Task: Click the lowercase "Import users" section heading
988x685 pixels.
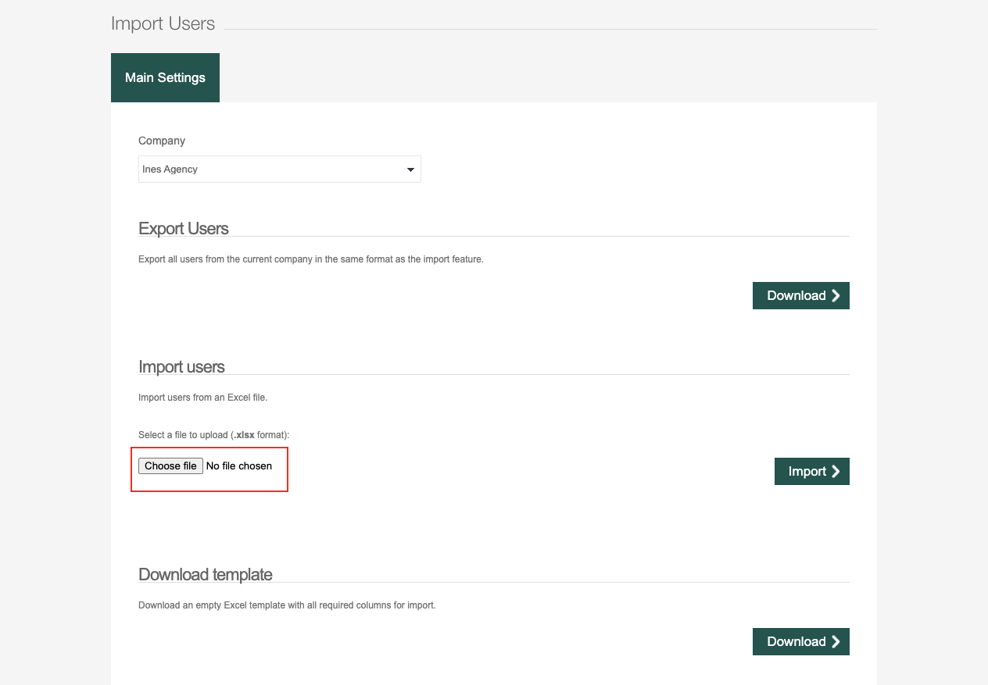Action: pos(181,366)
